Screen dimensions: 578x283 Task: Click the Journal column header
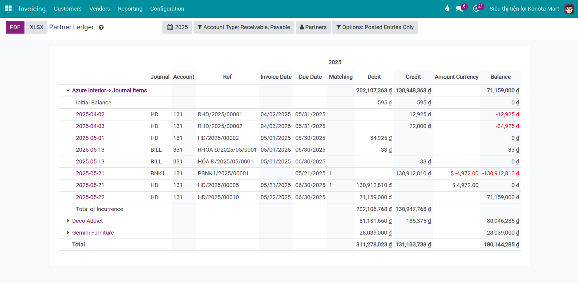pyautogui.click(x=160, y=77)
